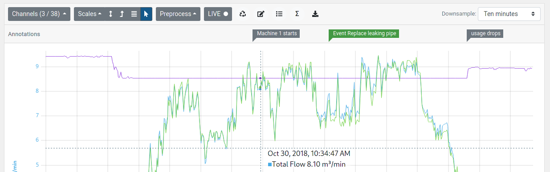550x172 pixels.
Task: Click the sigma summation icon
Action: point(297,14)
